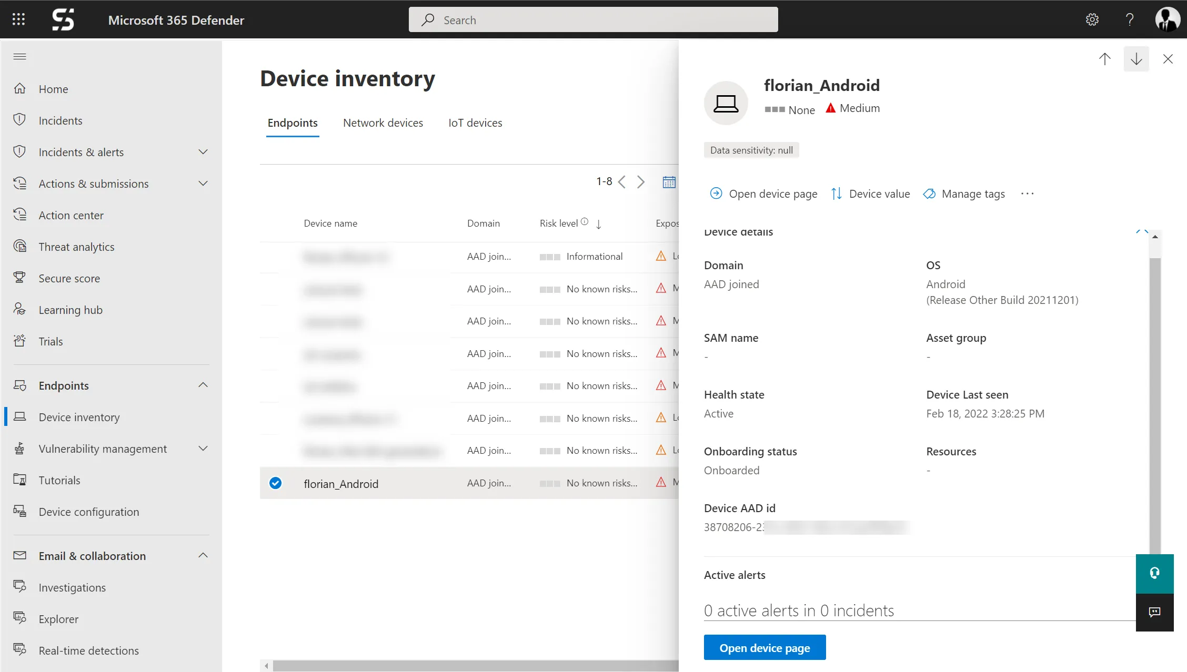Switch to IoT devices tab
Screen dimensions: 1187x672
point(475,123)
